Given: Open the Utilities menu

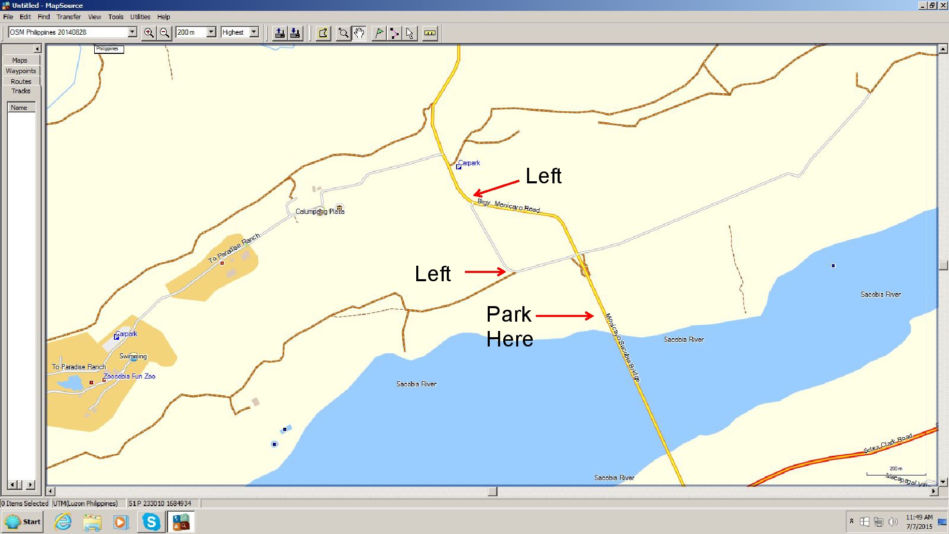Looking at the screenshot, I should click(140, 17).
